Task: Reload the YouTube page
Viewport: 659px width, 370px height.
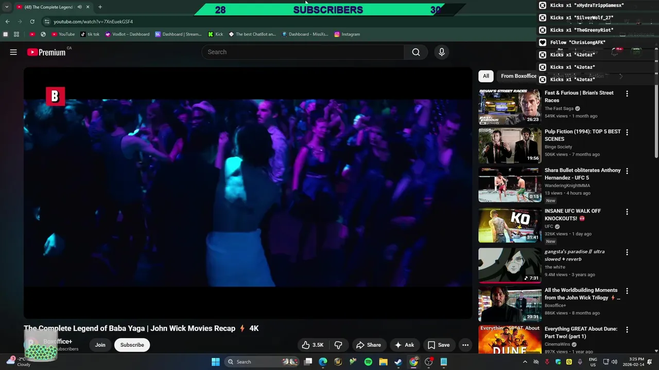Action: point(32,22)
